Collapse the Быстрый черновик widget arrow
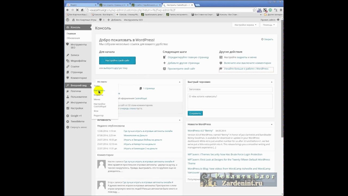 tap(272, 82)
